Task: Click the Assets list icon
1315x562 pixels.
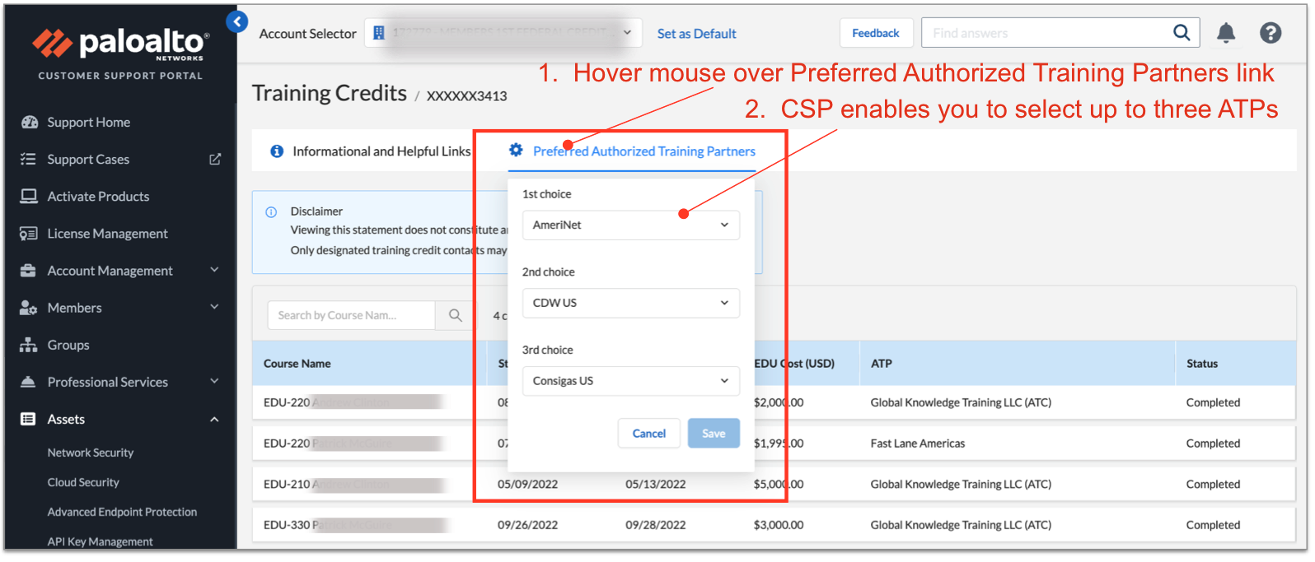Action: pyautogui.click(x=29, y=420)
